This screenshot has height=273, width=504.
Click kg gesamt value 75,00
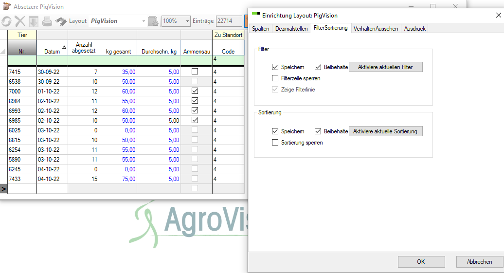[118, 179]
